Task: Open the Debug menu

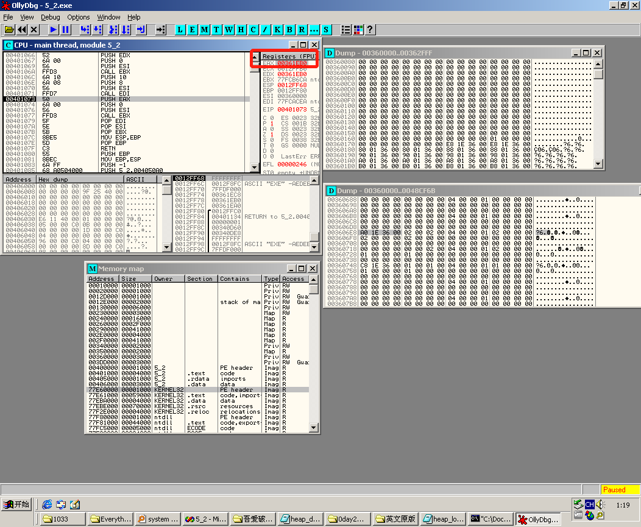Action: [51, 17]
